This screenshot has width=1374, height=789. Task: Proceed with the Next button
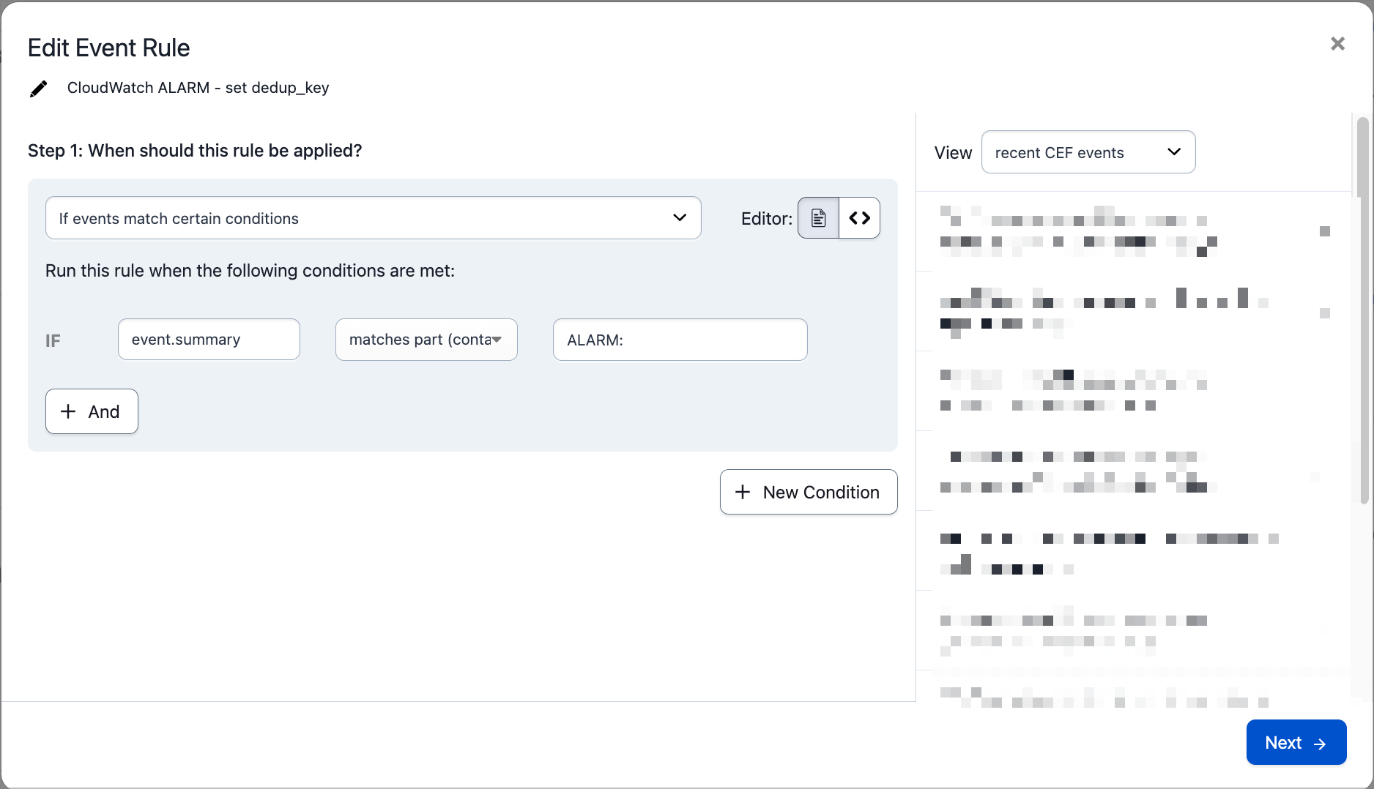(x=1296, y=742)
